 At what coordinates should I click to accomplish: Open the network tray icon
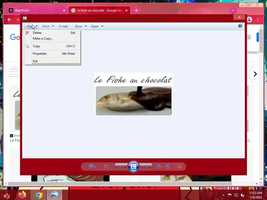pos(236,195)
